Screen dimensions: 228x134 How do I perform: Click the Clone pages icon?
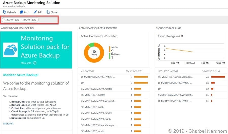[x=48, y=12]
